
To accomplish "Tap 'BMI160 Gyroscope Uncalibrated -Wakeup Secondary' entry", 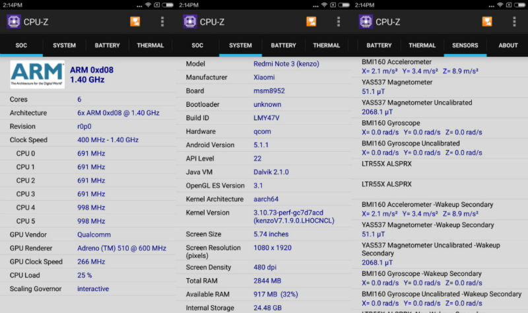I will (x=440, y=298).
